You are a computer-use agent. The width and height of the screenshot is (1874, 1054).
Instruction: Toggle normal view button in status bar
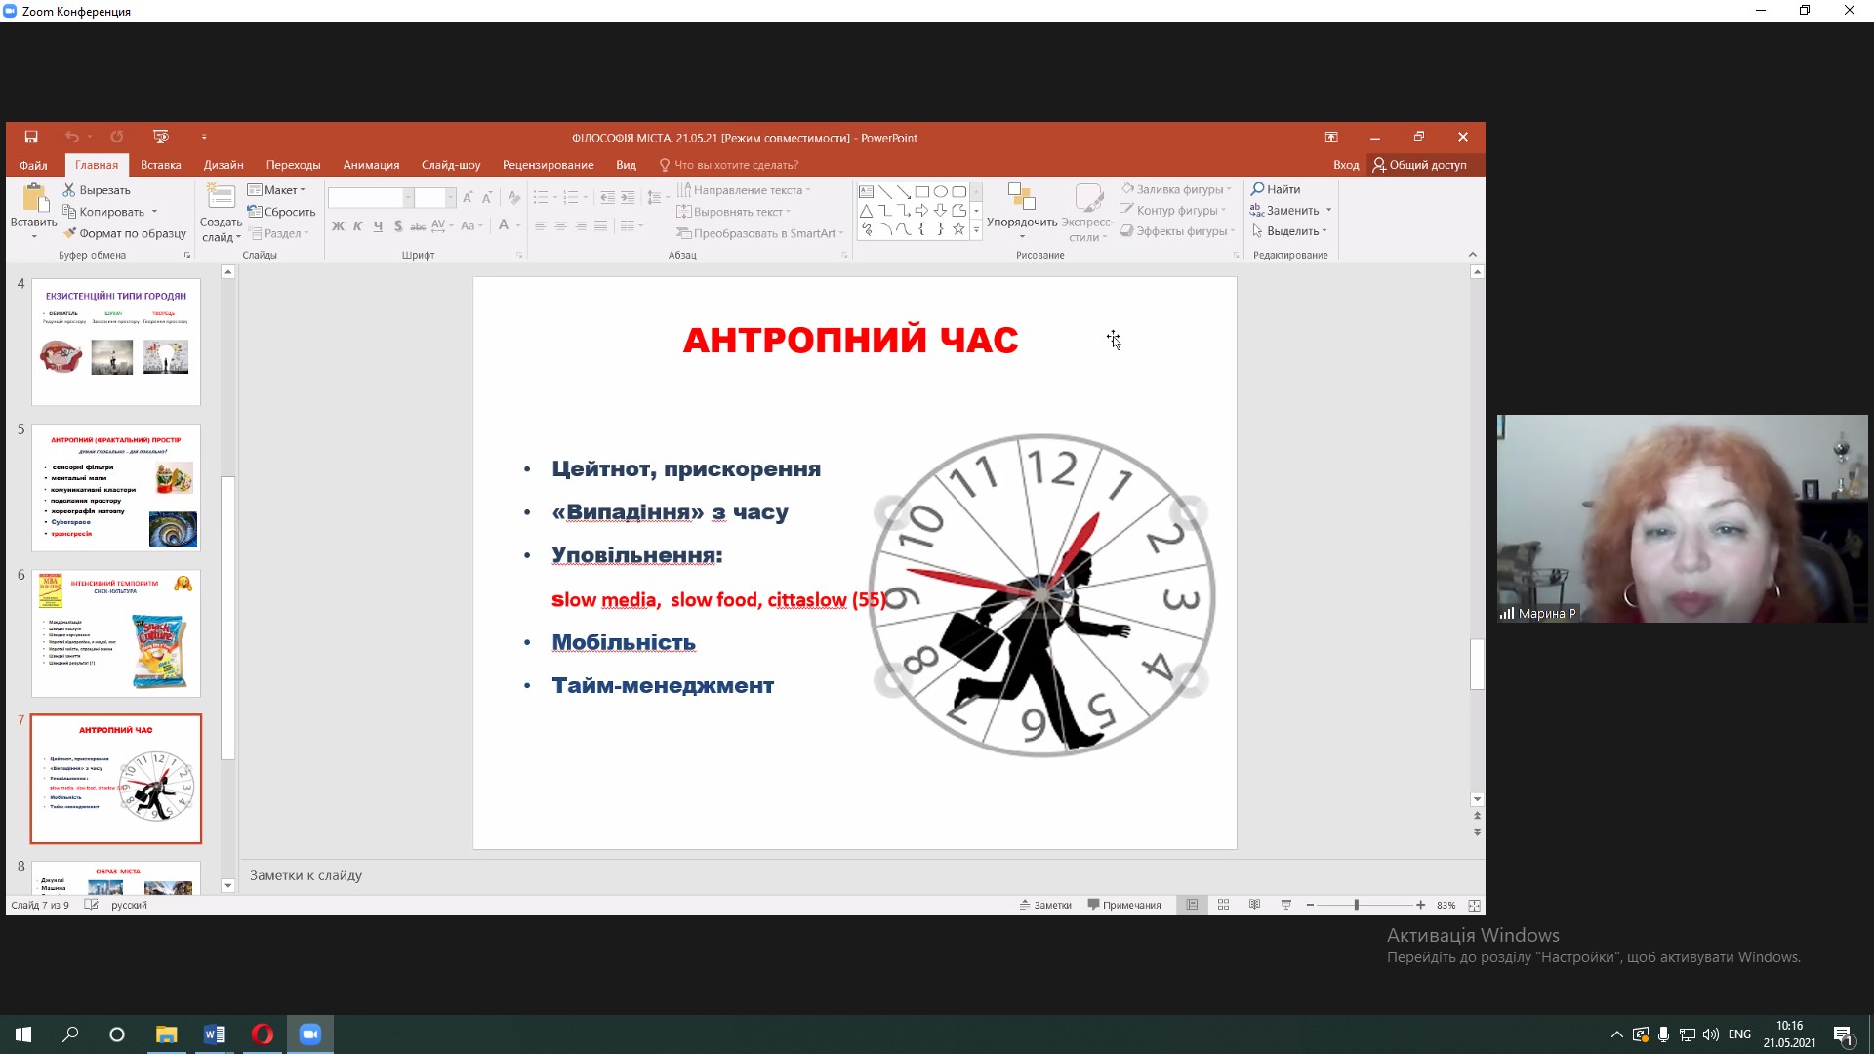click(1192, 906)
